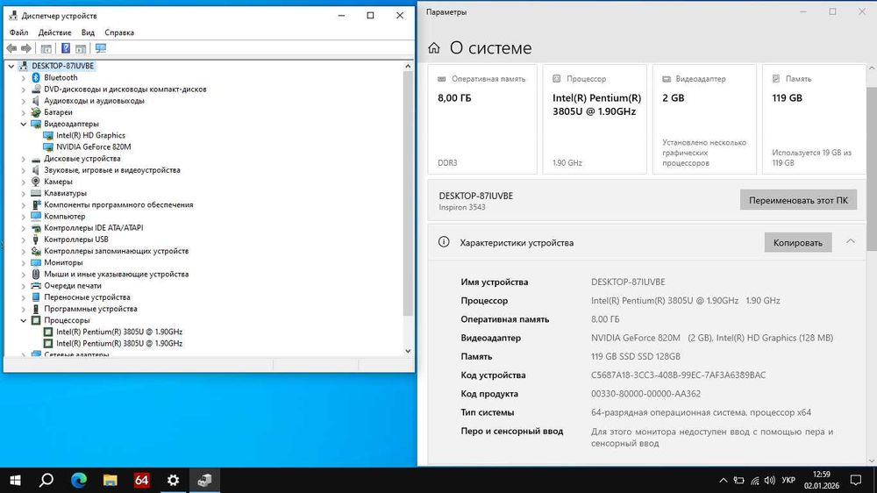Open the Файл menu
Screen dimensions: 877x493
coord(19,32)
